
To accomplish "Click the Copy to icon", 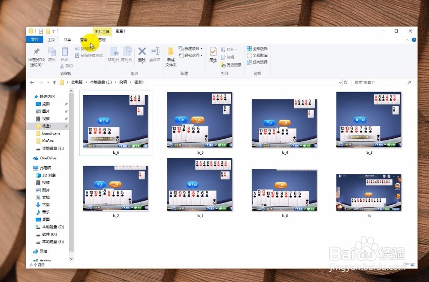I will point(127,51).
